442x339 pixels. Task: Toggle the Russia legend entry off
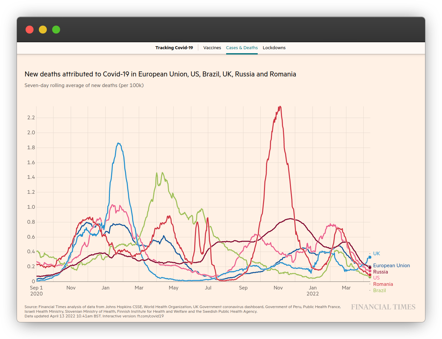point(381,272)
